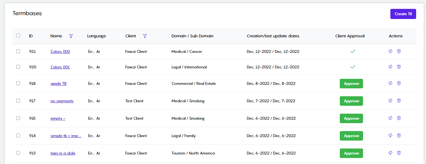Image resolution: width=426 pixels, height=164 pixels.
Task: Check the box for row ID 913
Action: (18, 153)
